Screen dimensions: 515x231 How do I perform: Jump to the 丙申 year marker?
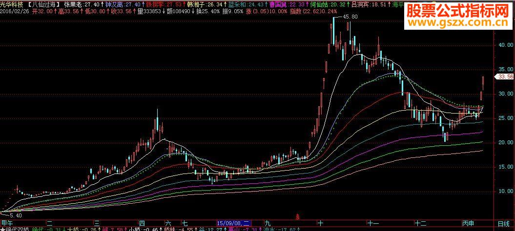(468, 224)
